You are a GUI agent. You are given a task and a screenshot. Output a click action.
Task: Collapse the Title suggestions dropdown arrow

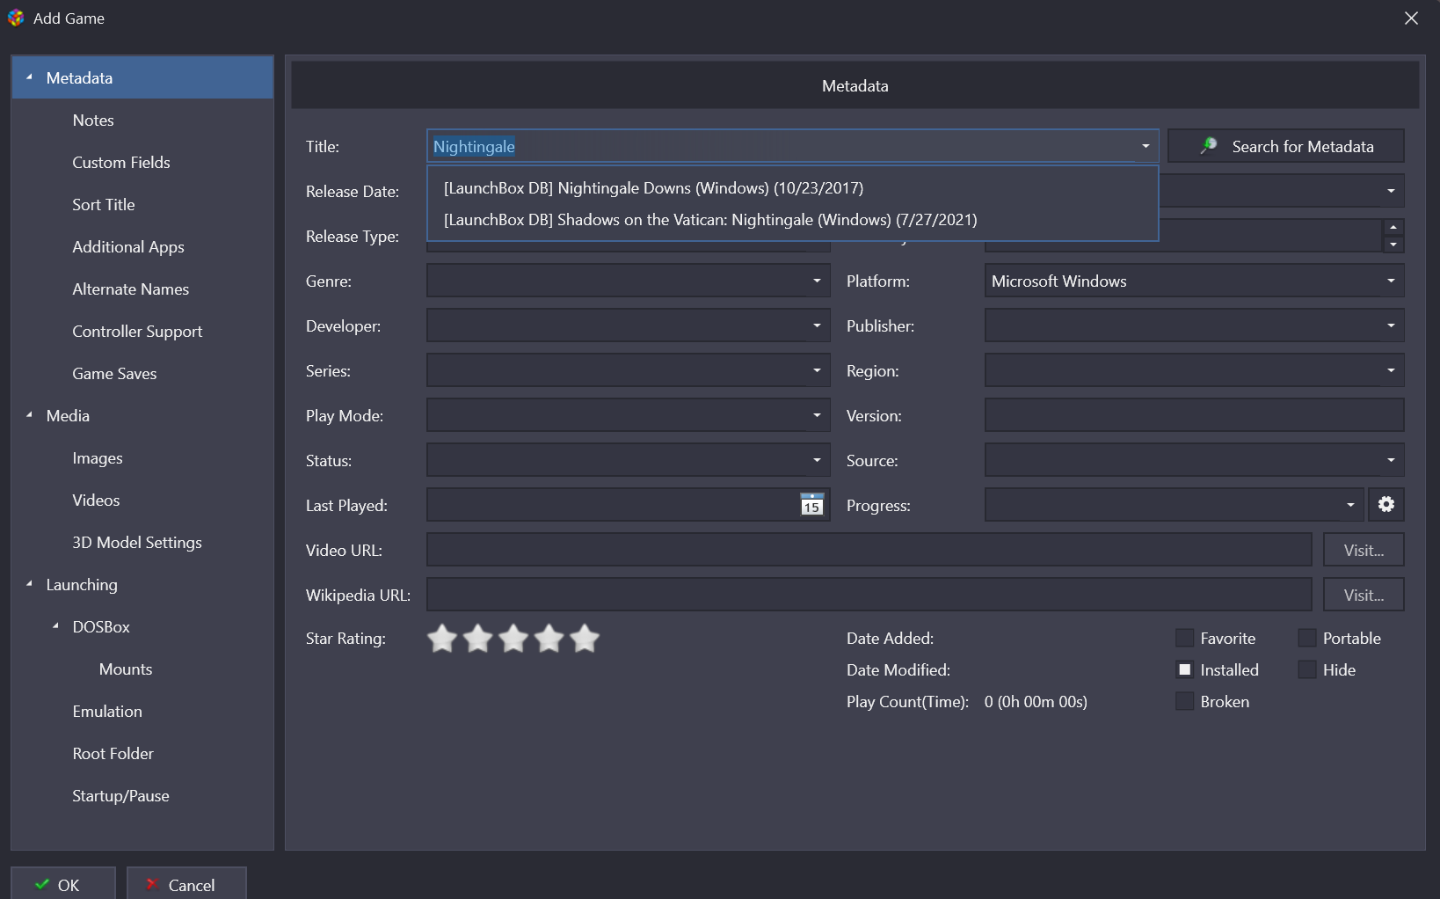point(1145,146)
